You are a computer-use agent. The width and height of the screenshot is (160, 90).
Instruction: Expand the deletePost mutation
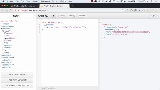point(1,60)
